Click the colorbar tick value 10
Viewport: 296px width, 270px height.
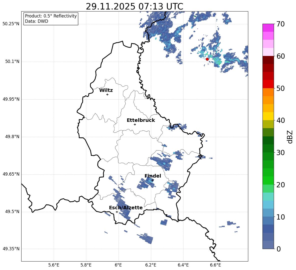[280, 217]
